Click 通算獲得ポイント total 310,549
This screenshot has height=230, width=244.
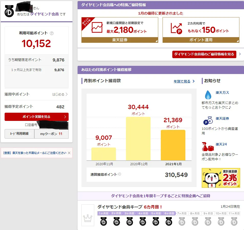(176, 175)
